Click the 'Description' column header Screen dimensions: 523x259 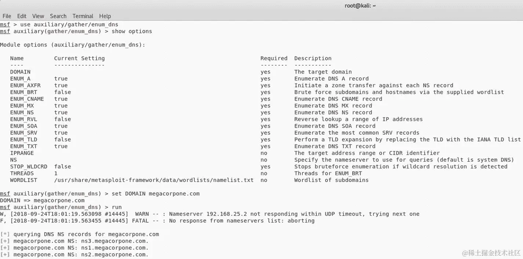click(x=313, y=58)
